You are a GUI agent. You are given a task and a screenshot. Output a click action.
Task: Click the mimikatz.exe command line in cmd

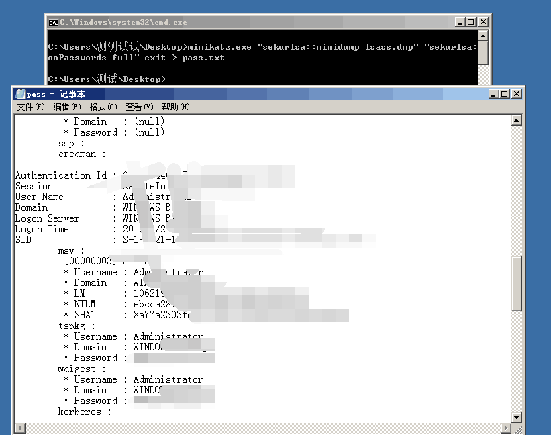point(262,52)
